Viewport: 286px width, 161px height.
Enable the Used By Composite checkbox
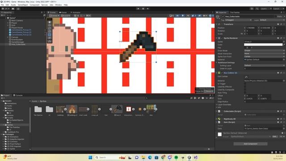pyautogui.click(x=245, y=89)
